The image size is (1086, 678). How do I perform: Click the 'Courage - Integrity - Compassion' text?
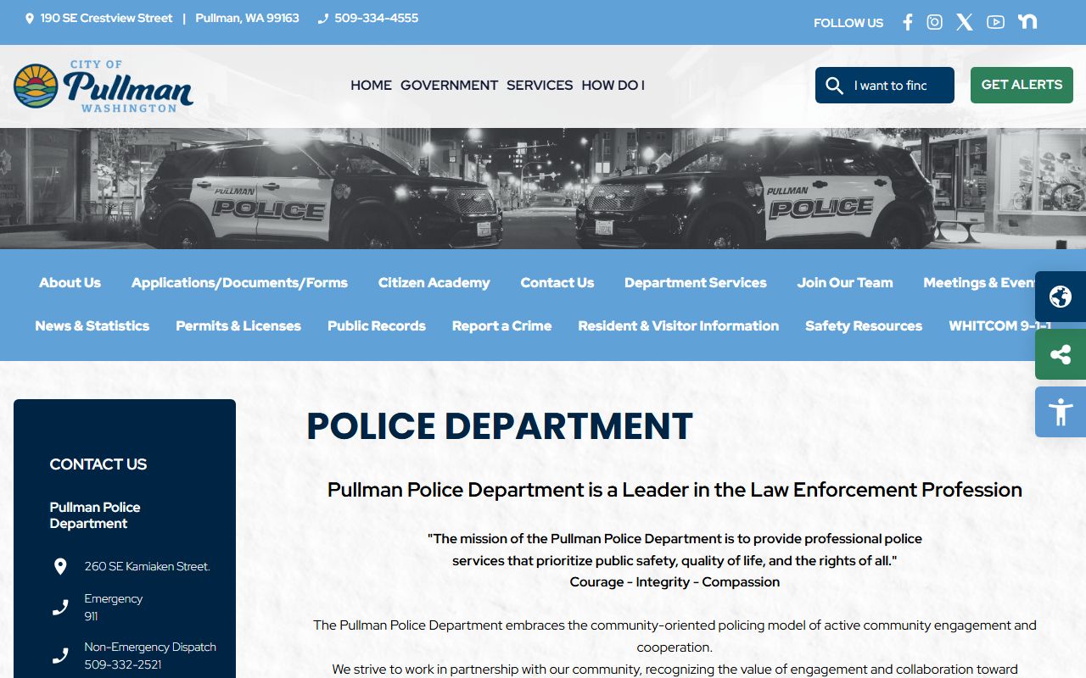click(675, 581)
